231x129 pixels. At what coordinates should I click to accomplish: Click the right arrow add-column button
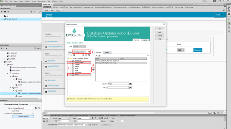pyautogui.click(x=93, y=70)
